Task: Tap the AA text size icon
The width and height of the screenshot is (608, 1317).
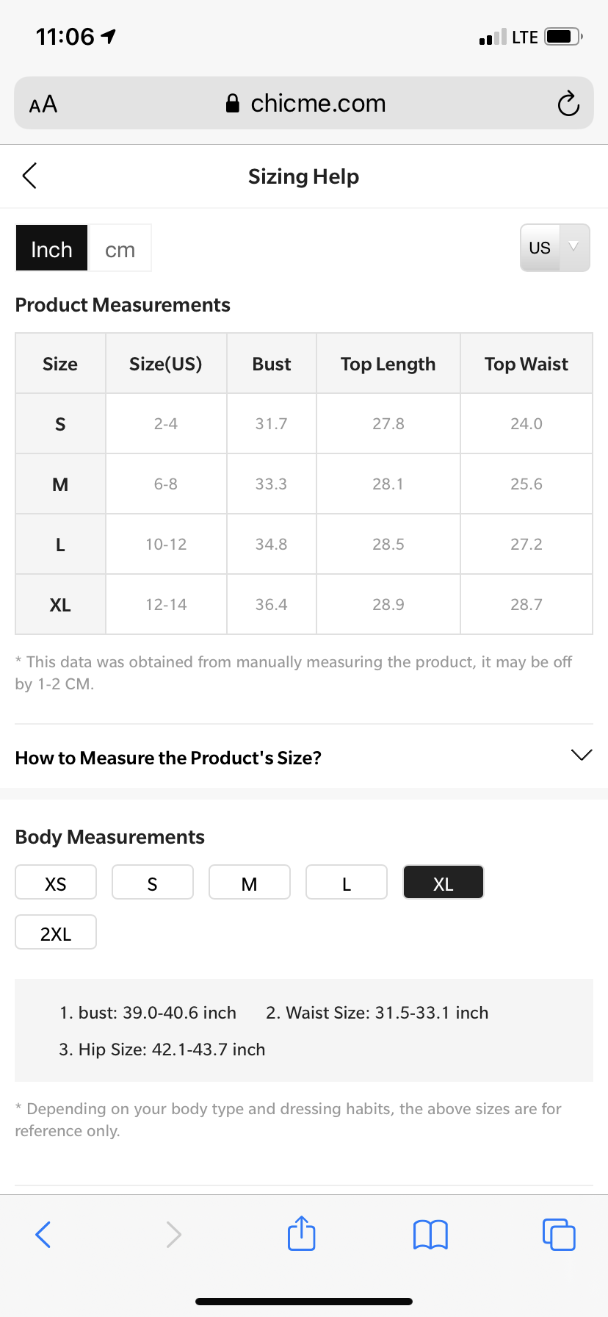Action: [x=43, y=104]
